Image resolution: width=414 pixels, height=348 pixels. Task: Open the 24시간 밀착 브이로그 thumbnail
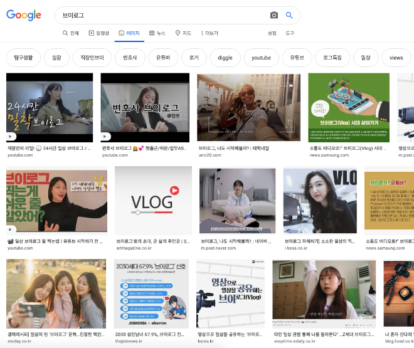50,108
